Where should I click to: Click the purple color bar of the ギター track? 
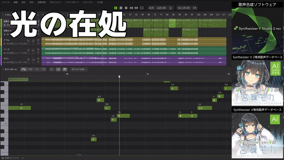pos(1,60)
